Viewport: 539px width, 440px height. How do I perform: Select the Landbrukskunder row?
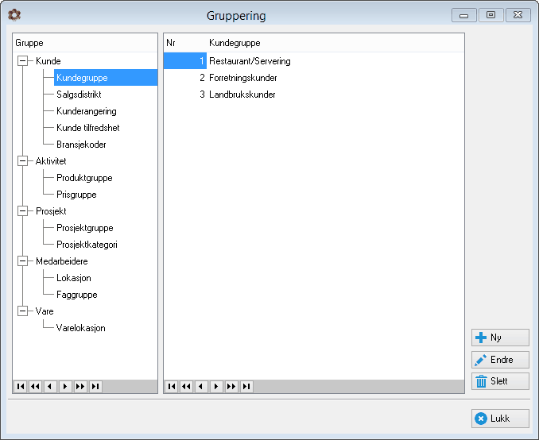tap(313, 95)
